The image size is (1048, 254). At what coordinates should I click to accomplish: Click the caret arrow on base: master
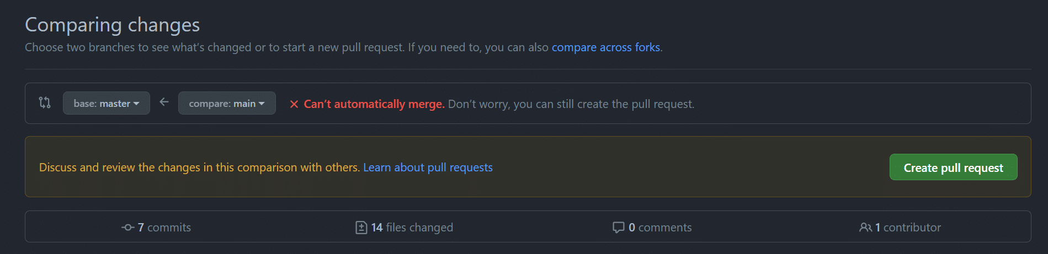coord(136,104)
